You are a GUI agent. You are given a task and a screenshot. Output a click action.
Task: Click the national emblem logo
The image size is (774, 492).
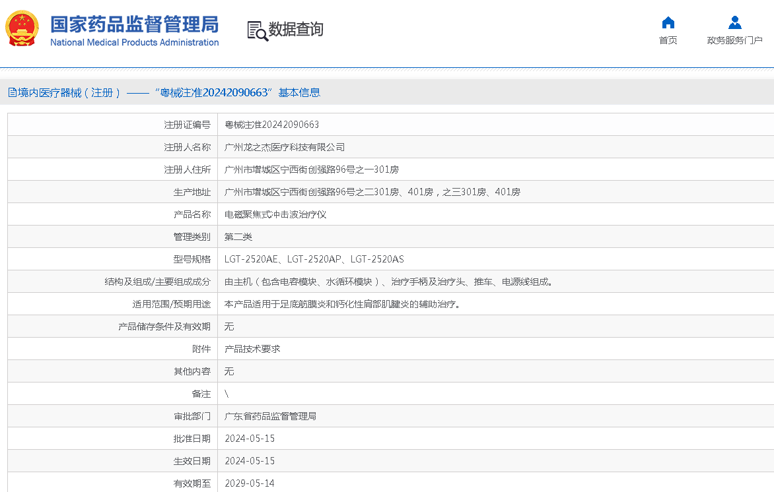22,28
